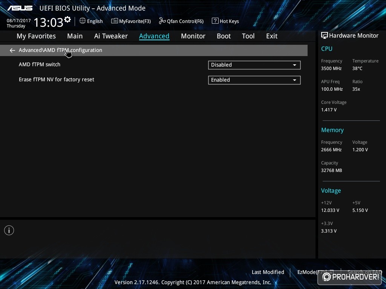The width and height of the screenshot is (386, 289).
Task: Click Capacity 32768 MB value
Action: pos(331,170)
